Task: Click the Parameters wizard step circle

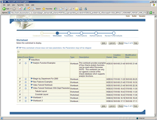Action: [69, 33]
